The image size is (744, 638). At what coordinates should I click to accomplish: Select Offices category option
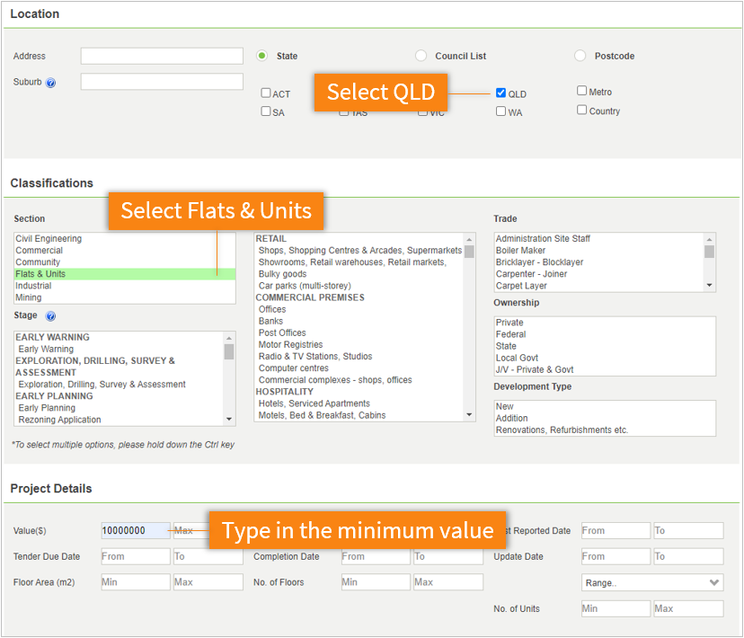point(359,309)
